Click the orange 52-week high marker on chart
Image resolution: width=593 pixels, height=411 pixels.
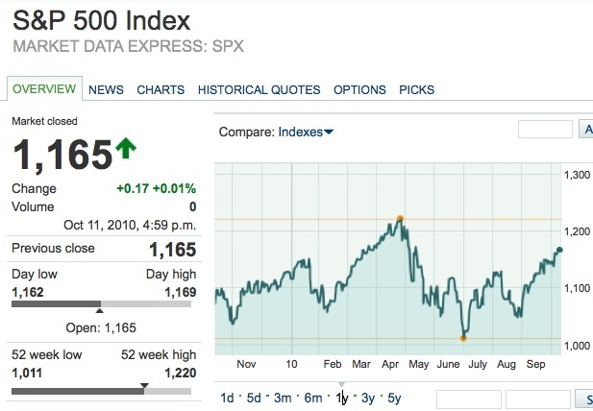click(x=400, y=219)
